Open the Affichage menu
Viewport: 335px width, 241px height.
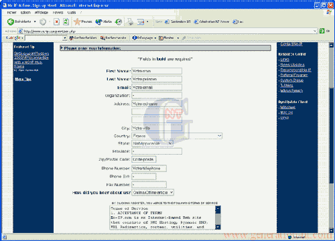point(42,13)
